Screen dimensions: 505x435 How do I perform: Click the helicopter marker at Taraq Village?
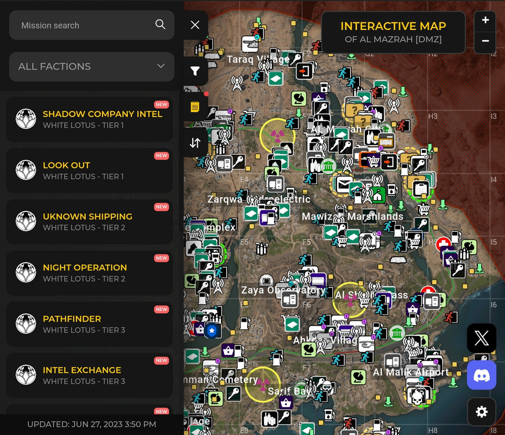[x=250, y=44]
